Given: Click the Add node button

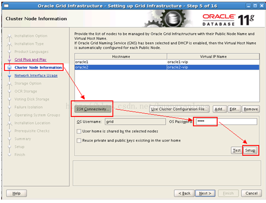Looking at the screenshot, I should (219, 109).
